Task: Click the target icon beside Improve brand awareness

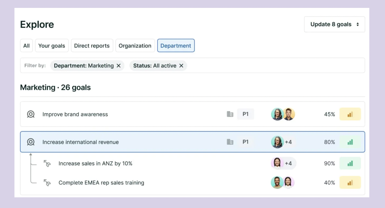Action: click(x=31, y=114)
